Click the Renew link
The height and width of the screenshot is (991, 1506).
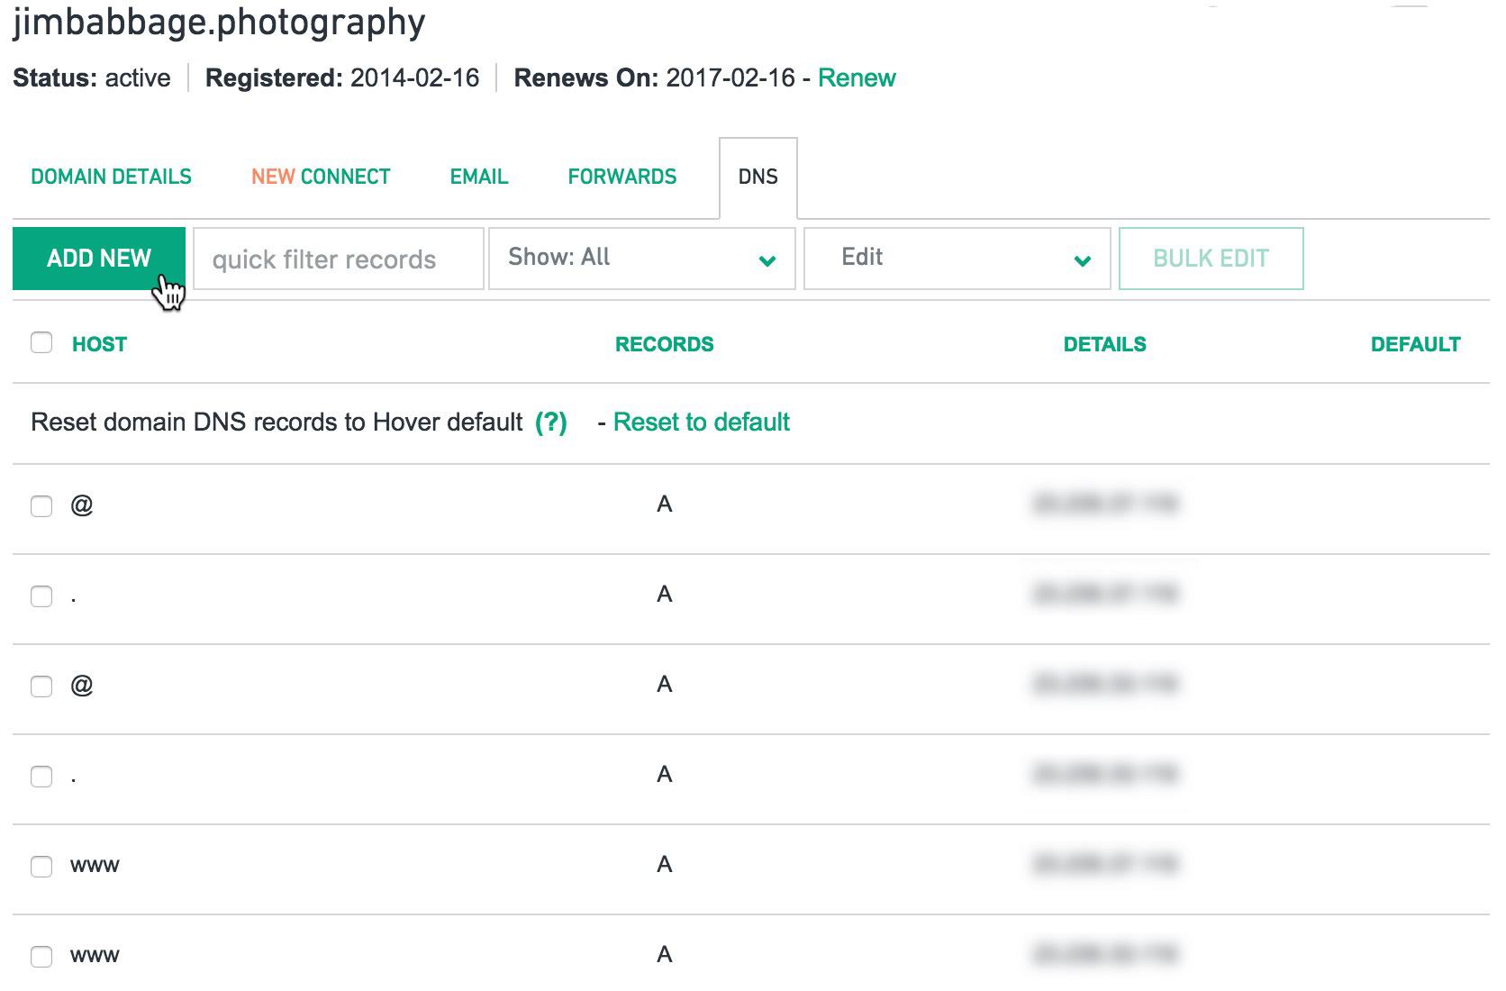857,78
